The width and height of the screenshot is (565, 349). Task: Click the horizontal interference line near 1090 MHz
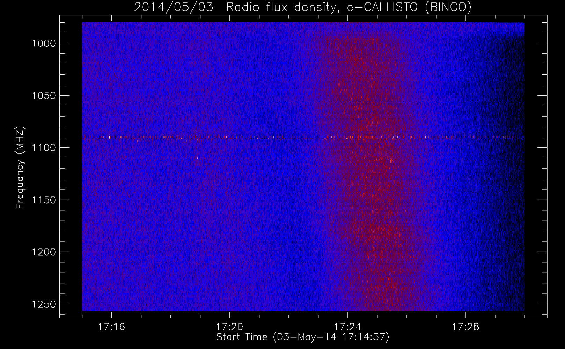tap(303, 137)
